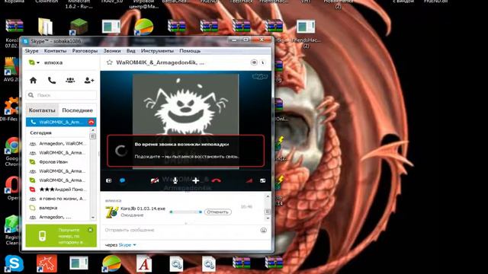Open Google Chrome desktop shortcut
Screen dimensions: 488x274
[12, 145]
